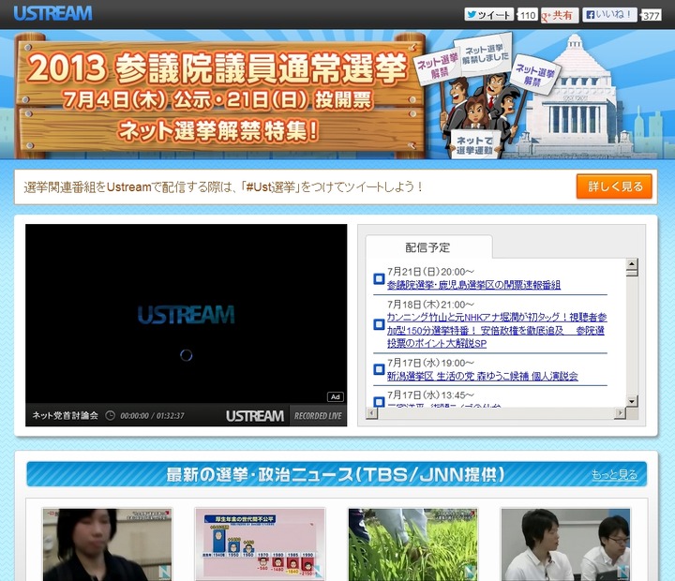Click the RECORDED LIVE label

click(x=318, y=416)
